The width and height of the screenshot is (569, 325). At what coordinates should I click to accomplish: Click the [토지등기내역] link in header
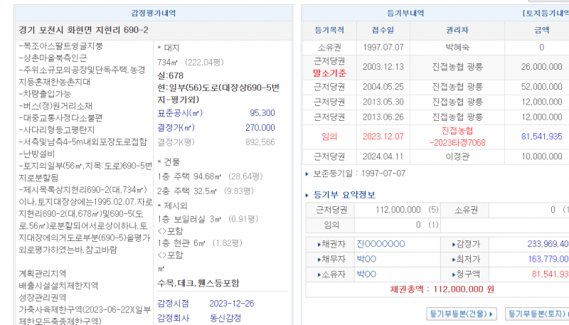[536, 13]
